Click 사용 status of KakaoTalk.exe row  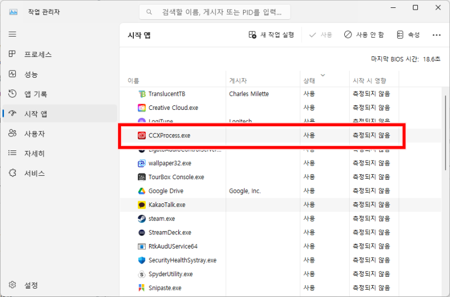pyautogui.click(x=309, y=205)
